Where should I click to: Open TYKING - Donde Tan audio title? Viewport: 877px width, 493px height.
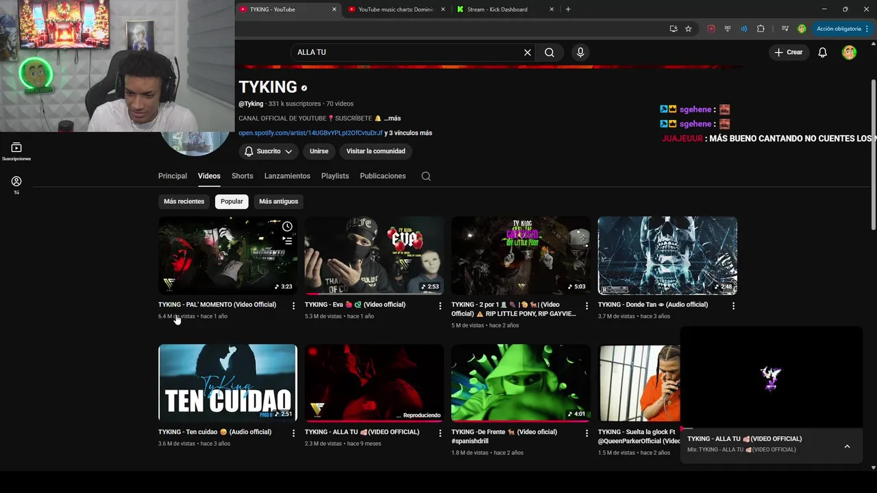653,305
